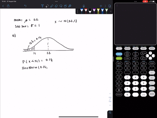This screenshot has width=157, height=118.
Task: Tap the blue 2nd key
Action: point(119,54)
